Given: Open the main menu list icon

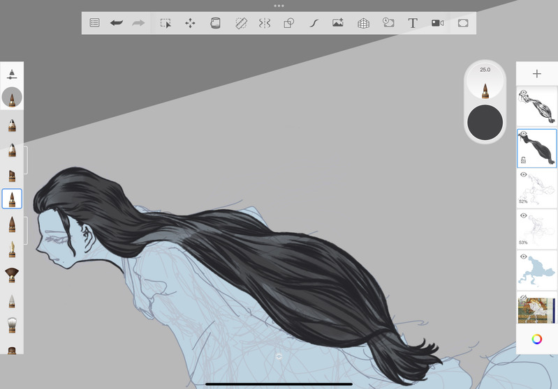Looking at the screenshot, I should point(94,23).
